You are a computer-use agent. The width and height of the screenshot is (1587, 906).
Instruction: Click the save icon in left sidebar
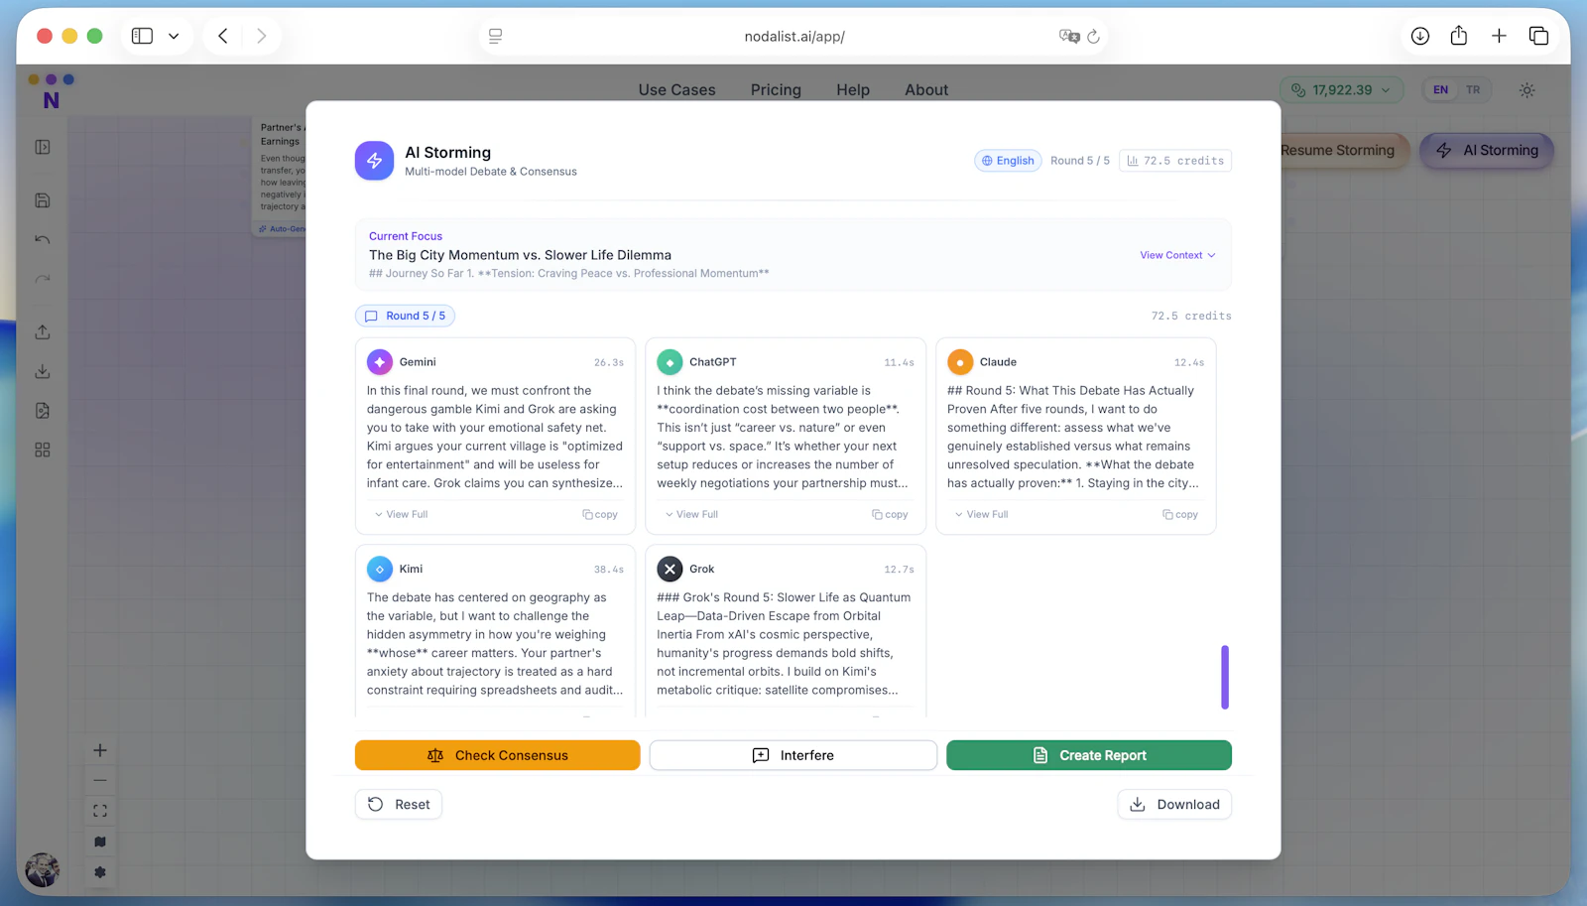43,200
